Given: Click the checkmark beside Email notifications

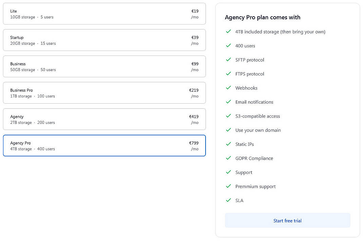Looking at the screenshot, I should tap(228, 102).
